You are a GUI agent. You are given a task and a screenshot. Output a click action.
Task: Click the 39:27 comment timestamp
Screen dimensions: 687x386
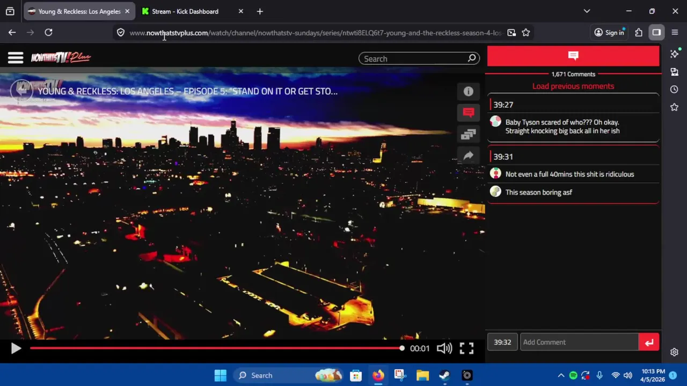tap(503, 105)
